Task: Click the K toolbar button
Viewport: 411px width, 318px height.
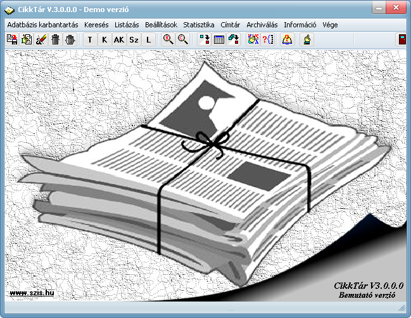Action: pos(104,40)
